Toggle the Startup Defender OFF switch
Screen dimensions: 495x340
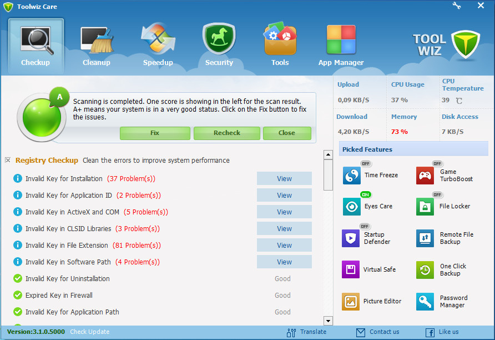[365, 226]
